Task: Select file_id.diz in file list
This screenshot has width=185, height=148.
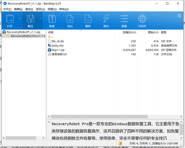Action: click(x=58, y=41)
